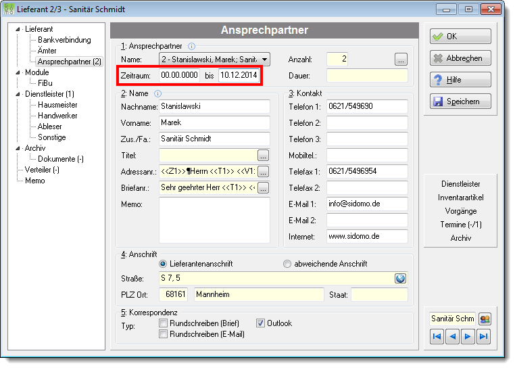Go to previous record arrow
The height and width of the screenshot is (368, 515).
pyautogui.click(x=453, y=336)
